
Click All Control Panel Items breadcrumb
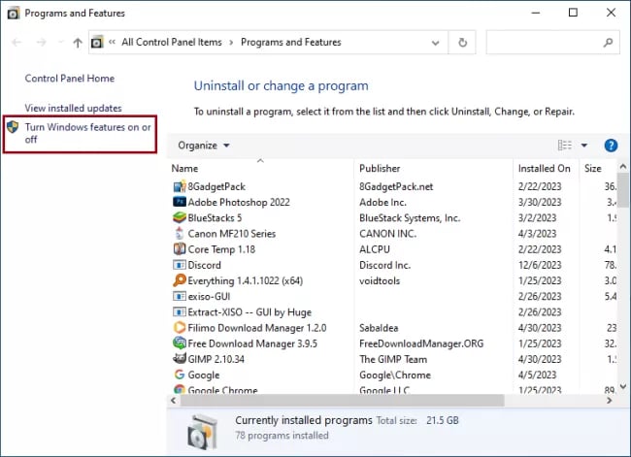coord(172,42)
